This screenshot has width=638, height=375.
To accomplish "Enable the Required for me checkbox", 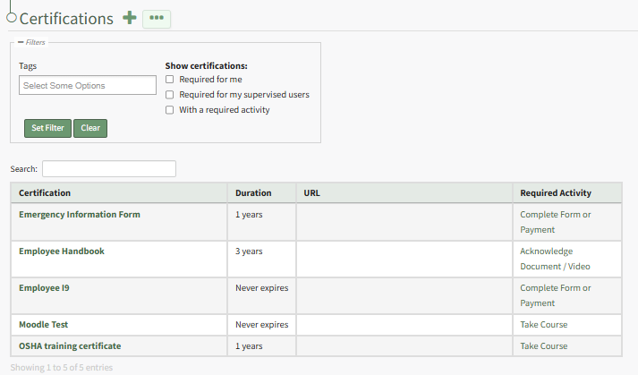I will [x=170, y=80].
